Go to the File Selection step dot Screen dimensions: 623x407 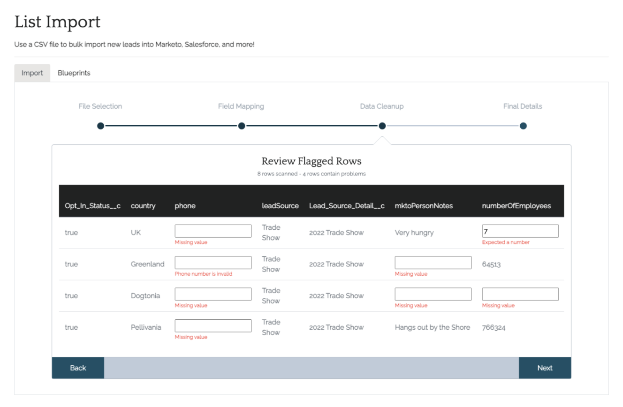[x=100, y=126]
